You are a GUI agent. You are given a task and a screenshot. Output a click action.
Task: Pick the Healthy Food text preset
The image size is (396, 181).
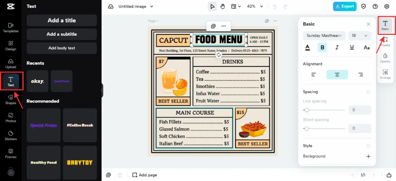coord(44,162)
